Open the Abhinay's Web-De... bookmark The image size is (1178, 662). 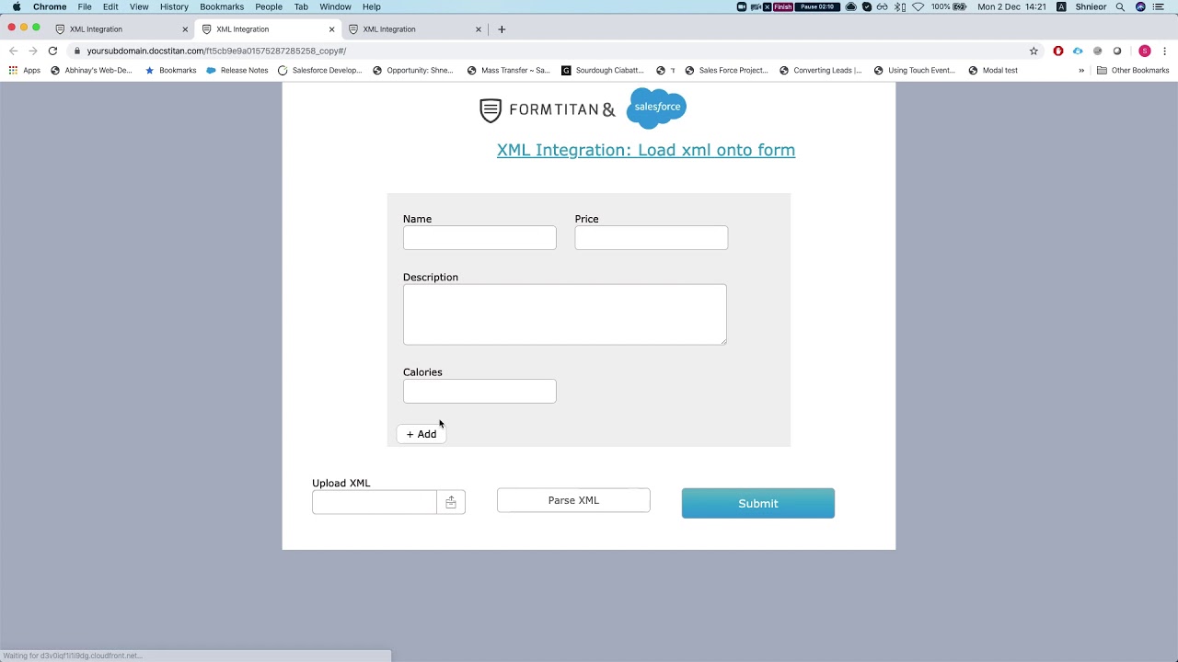point(91,70)
